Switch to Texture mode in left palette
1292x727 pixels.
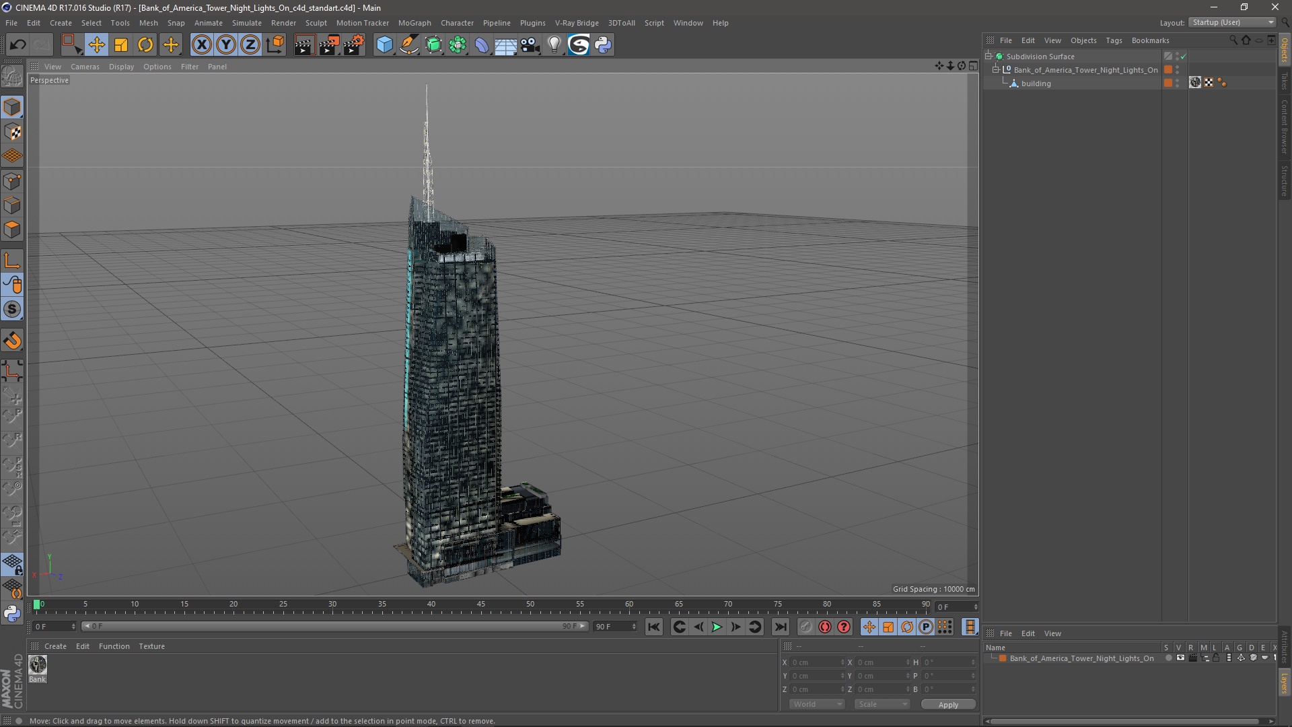coord(12,132)
